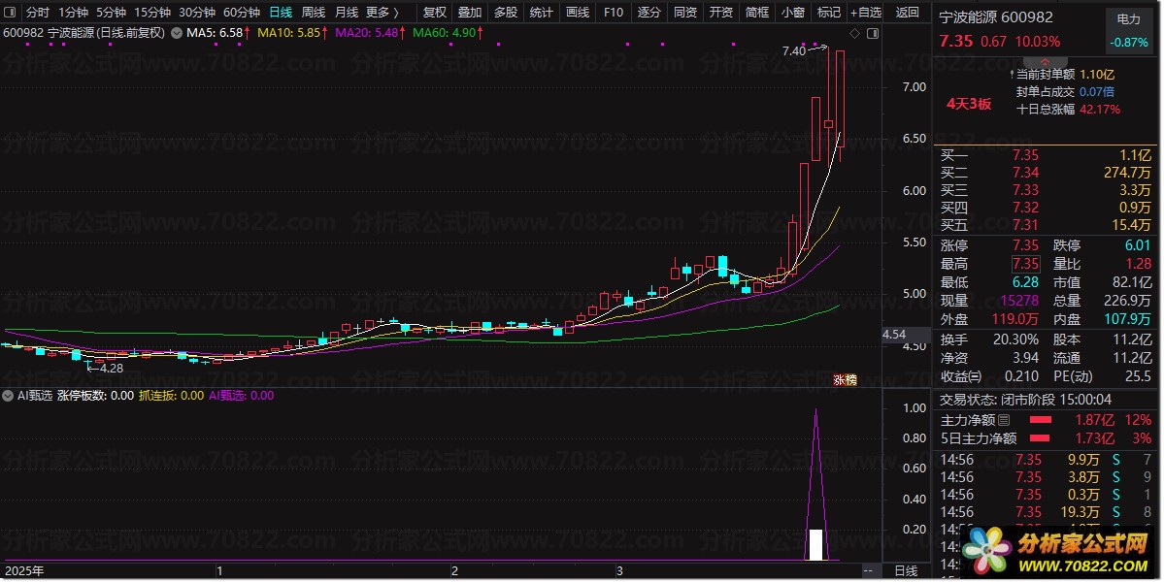1164x582 pixels.
Task: Click the diamond icon above the price axis
Action: pos(854,33)
